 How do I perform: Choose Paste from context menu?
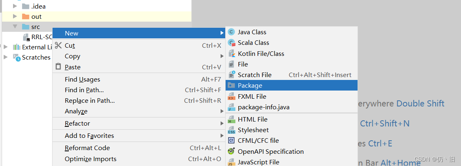coord(138,67)
